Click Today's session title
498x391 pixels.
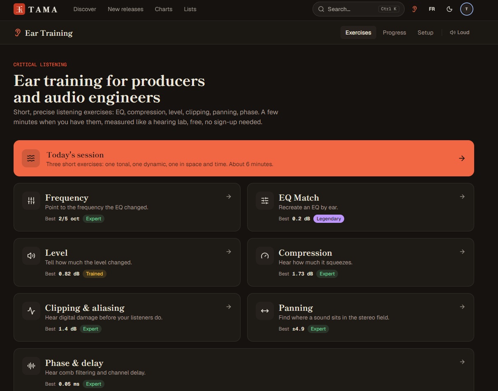click(x=75, y=155)
